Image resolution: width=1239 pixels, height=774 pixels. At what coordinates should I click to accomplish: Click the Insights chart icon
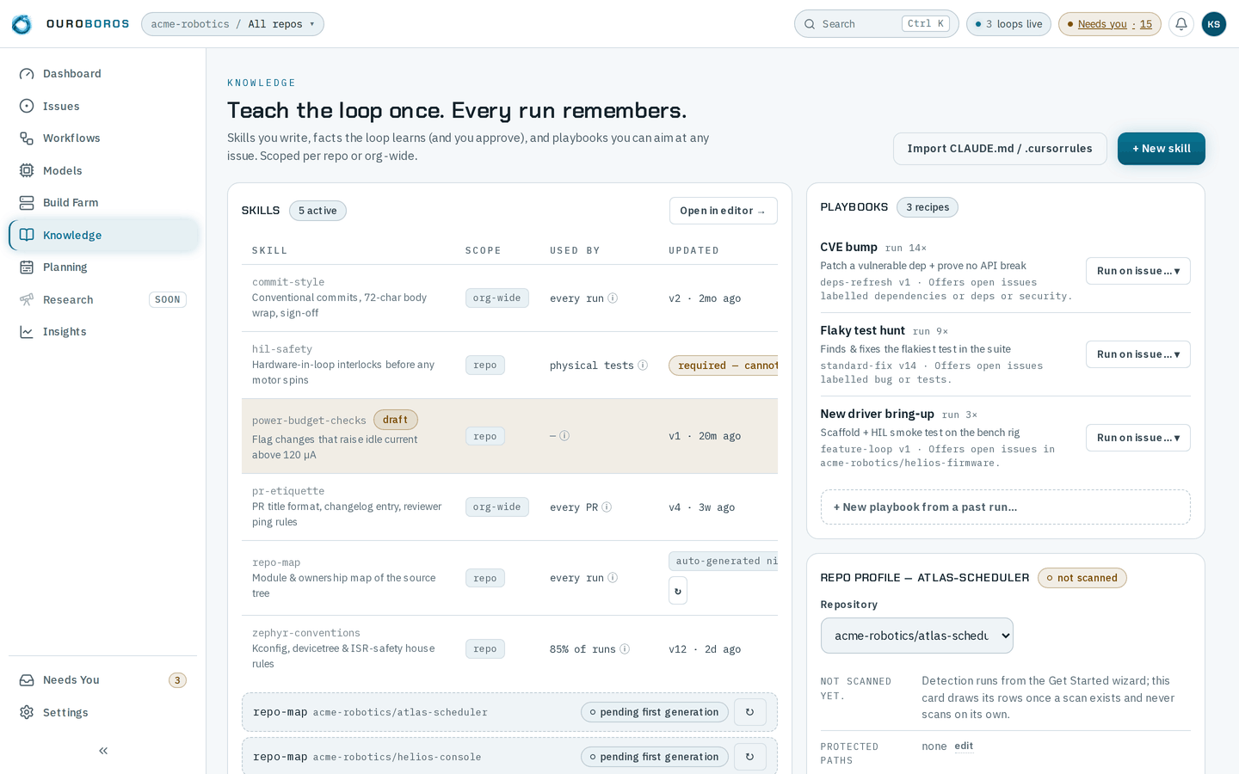point(27,332)
